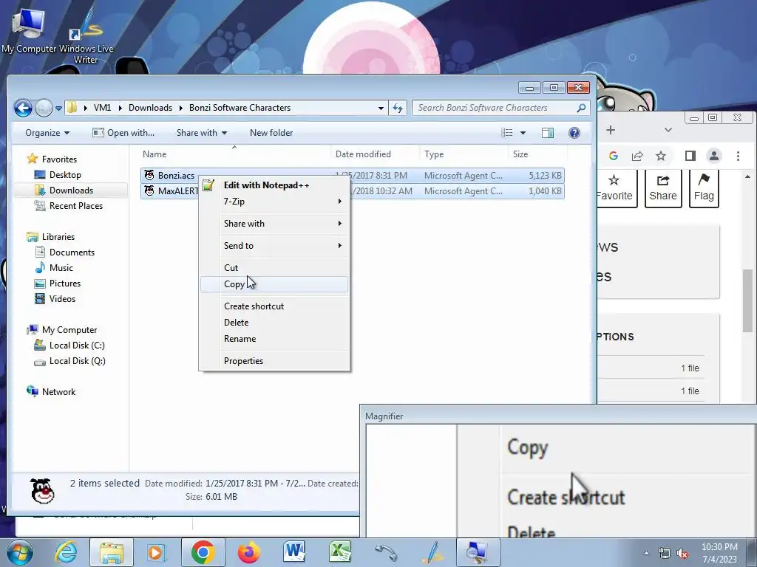Open new tab in Chrome window

pos(611,130)
